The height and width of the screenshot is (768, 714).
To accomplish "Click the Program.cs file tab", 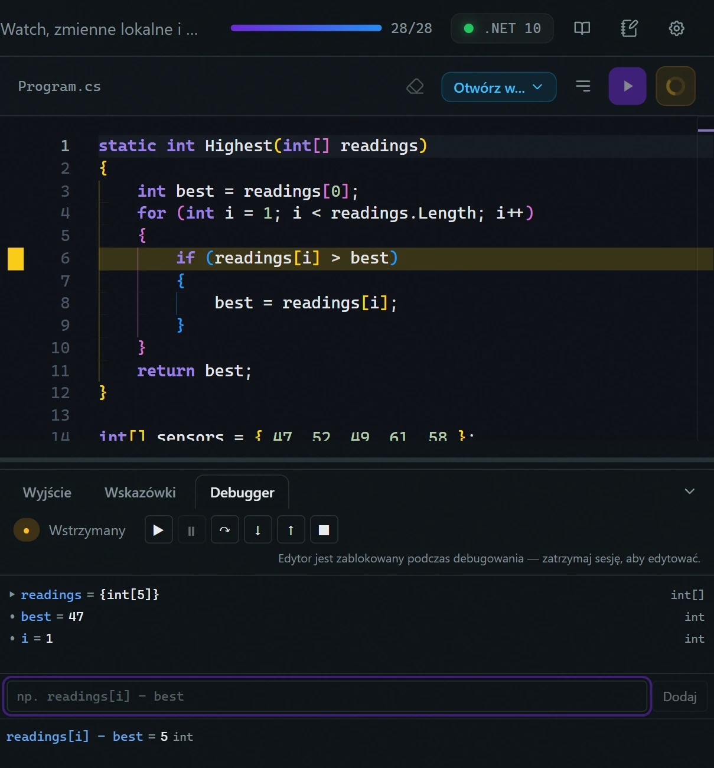I will [59, 87].
